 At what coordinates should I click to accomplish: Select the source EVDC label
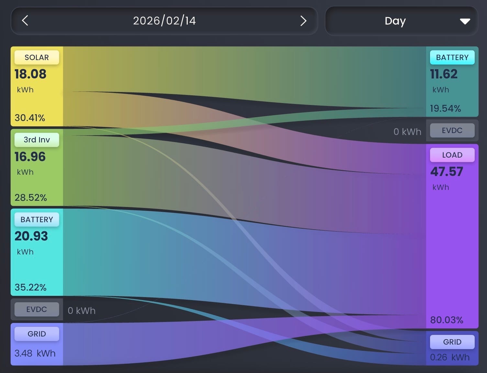point(37,309)
